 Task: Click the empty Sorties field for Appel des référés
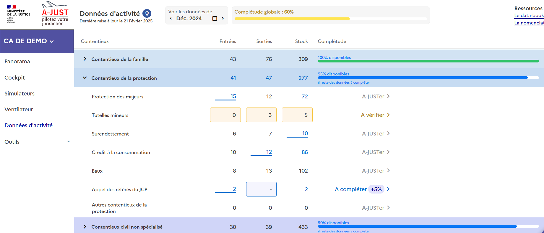[261, 189]
